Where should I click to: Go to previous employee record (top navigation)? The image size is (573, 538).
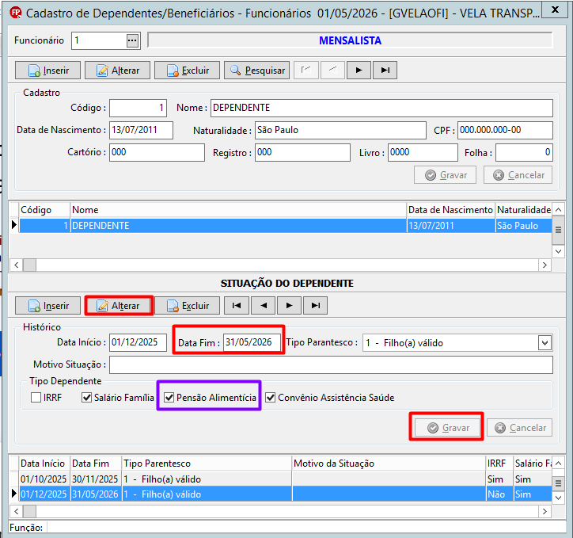pos(332,70)
